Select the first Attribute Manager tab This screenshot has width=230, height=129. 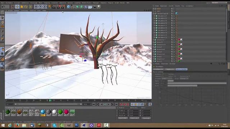[x=158, y=69]
